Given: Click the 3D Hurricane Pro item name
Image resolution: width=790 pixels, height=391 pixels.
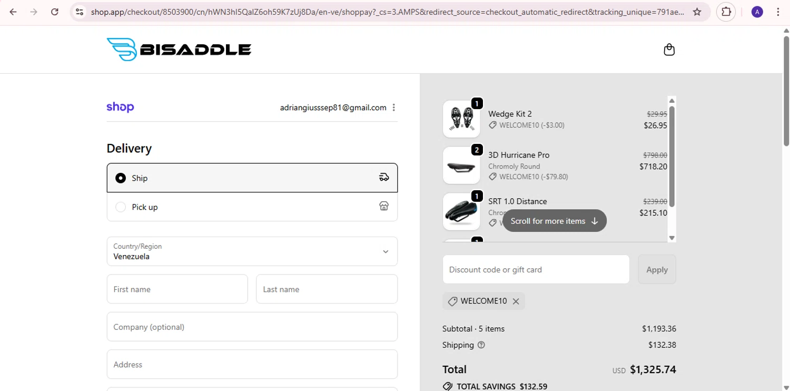Looking at the screenshot, I should coord(519,155).
